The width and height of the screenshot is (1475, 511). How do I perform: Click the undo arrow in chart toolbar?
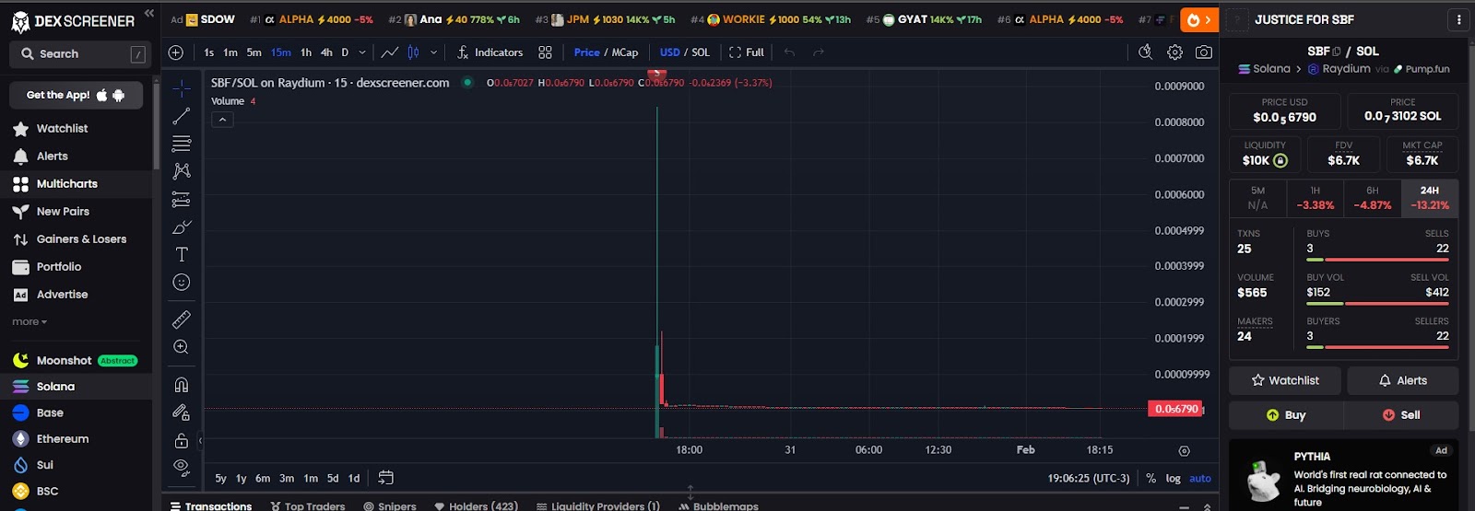coord(789,52)
